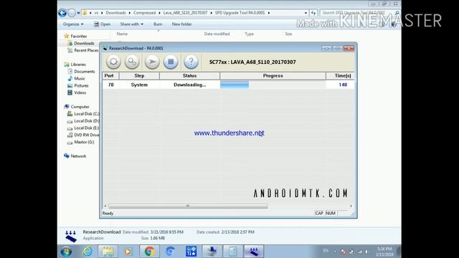Open Windows Explorer taskbar icon
The height and width of the screenshot is (258, 459).
point(108,252)
